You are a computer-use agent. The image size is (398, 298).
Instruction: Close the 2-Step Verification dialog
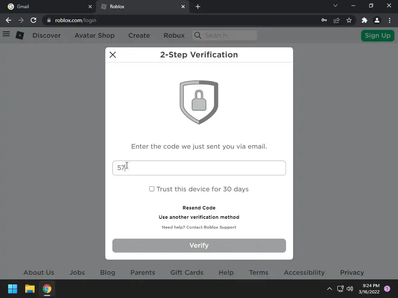pyautogui.click(x=113, y=55)
